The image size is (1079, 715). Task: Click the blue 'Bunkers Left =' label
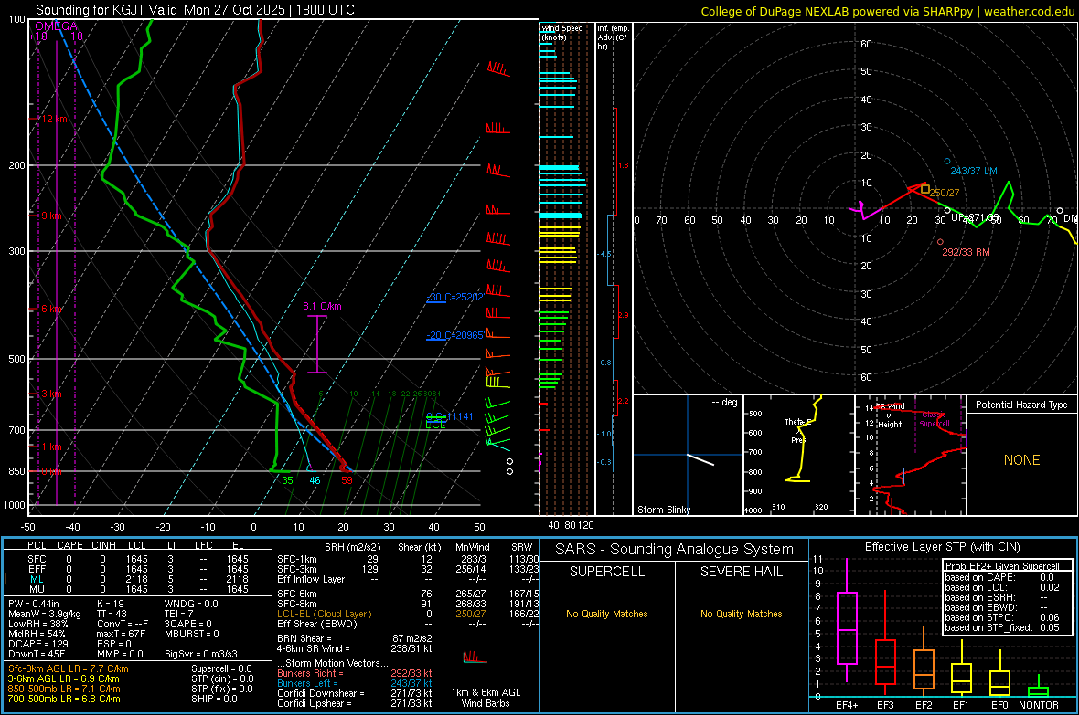pyautogui.click(x=307, y=683)
